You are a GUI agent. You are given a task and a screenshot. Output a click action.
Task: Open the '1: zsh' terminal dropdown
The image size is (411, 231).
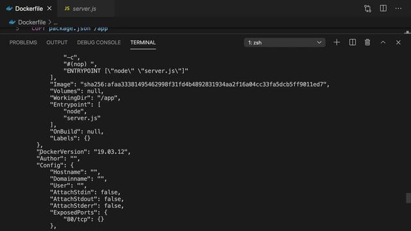click(x=284, y=43)
